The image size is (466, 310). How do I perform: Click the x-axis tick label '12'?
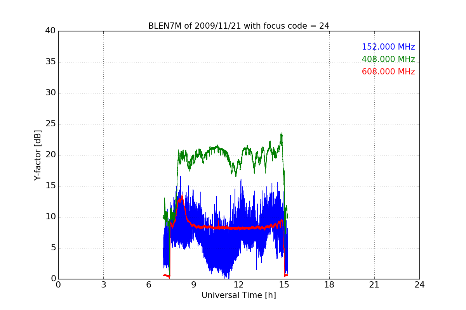click(x=239, y=285)
